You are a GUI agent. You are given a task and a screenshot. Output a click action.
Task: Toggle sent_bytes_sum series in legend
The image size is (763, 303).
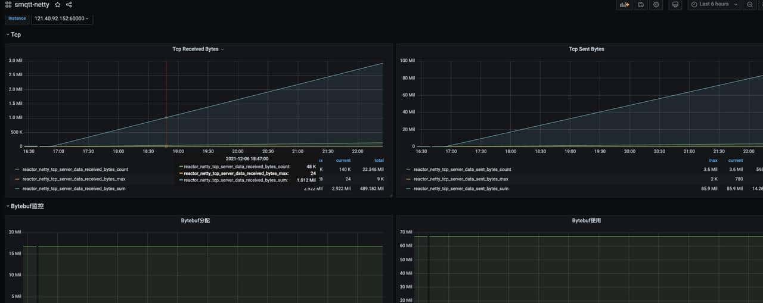(x=461, y=189)
